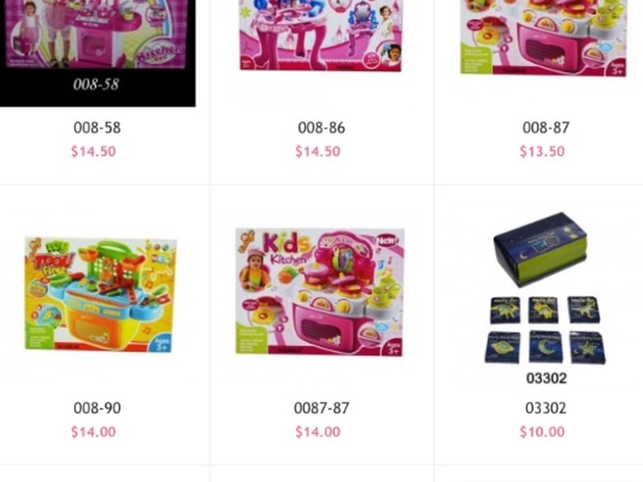Click the 008-58 product title link
643x482 pixels.
97,128
